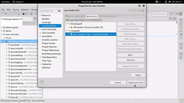
Task: Clear the filter text with the eraser icon
Action: pos(59,11)
